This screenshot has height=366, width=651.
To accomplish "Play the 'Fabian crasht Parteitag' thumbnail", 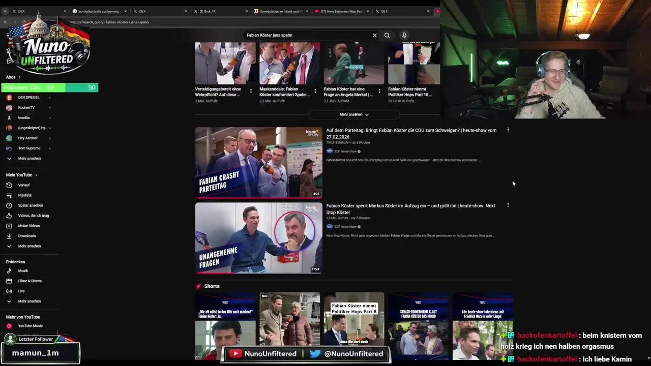I will pyautogui.click(x=258, y=162).
